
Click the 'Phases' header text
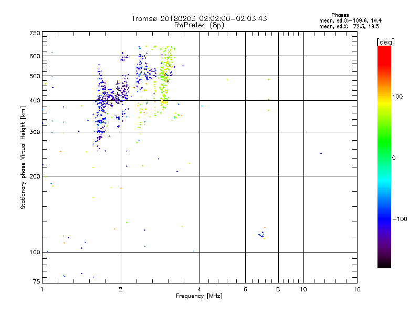[340, 15]
